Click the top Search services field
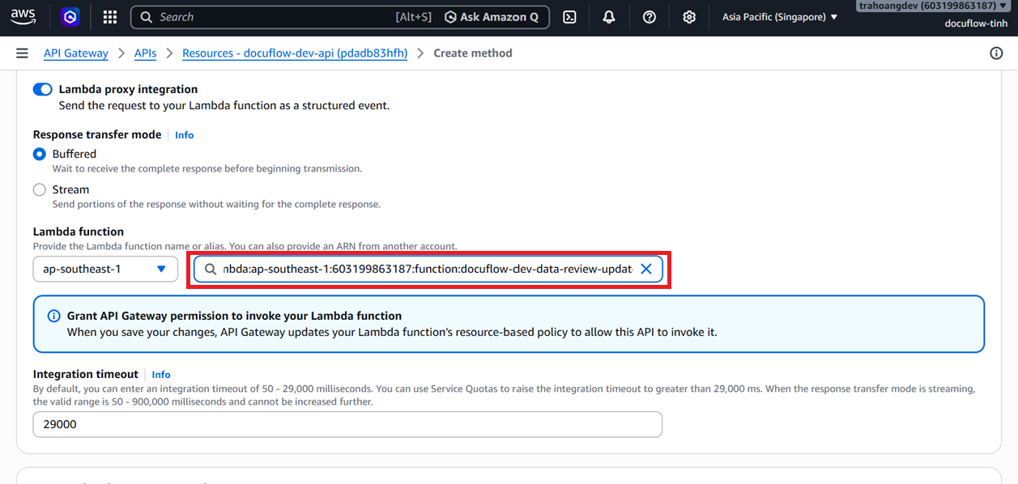The width and height of the screenshot is (1018, 484). [340, 17]
